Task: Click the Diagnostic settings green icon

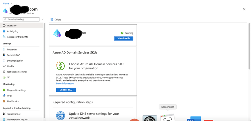Action: 4,90
